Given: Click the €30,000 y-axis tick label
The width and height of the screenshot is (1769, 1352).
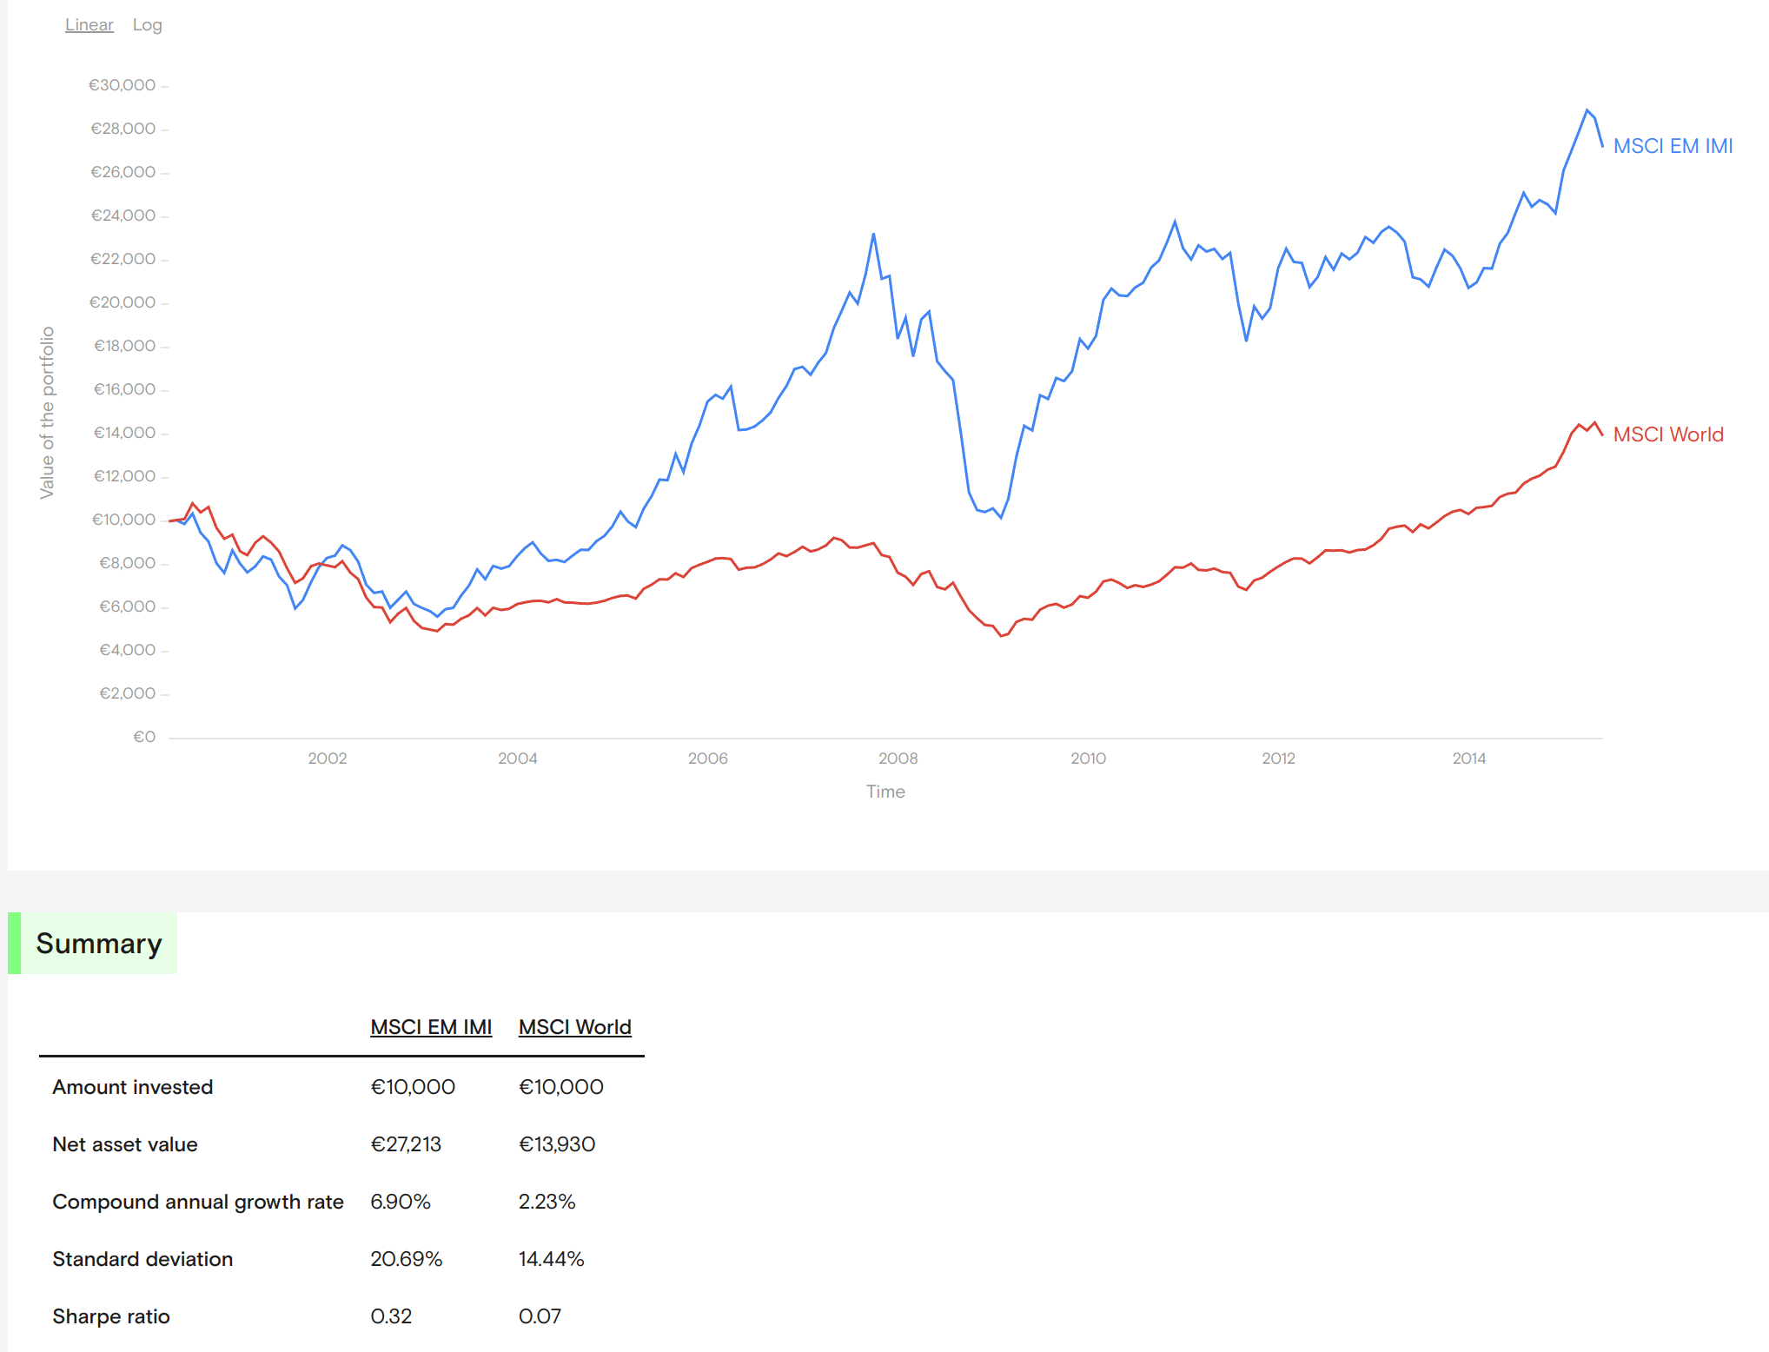Looking at the screenshot, I should point(122,85).
